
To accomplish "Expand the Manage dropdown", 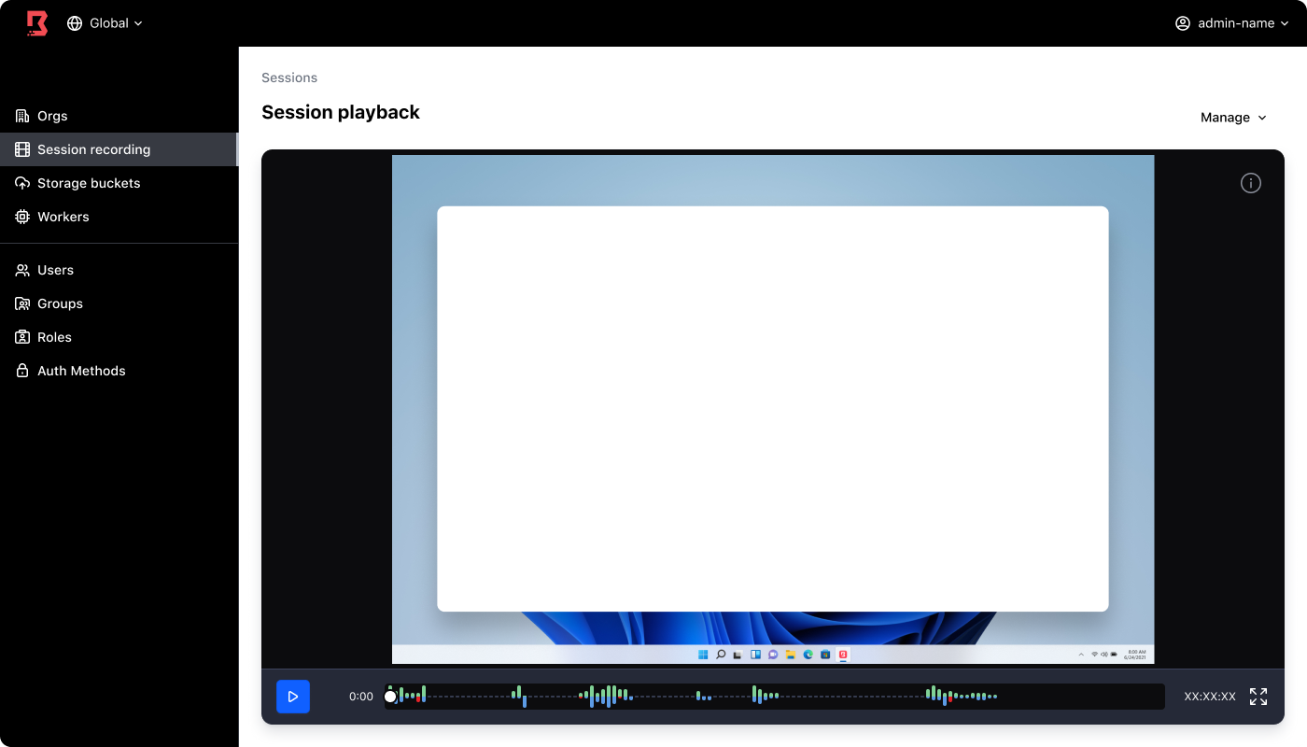I will tap(1233, 118).
